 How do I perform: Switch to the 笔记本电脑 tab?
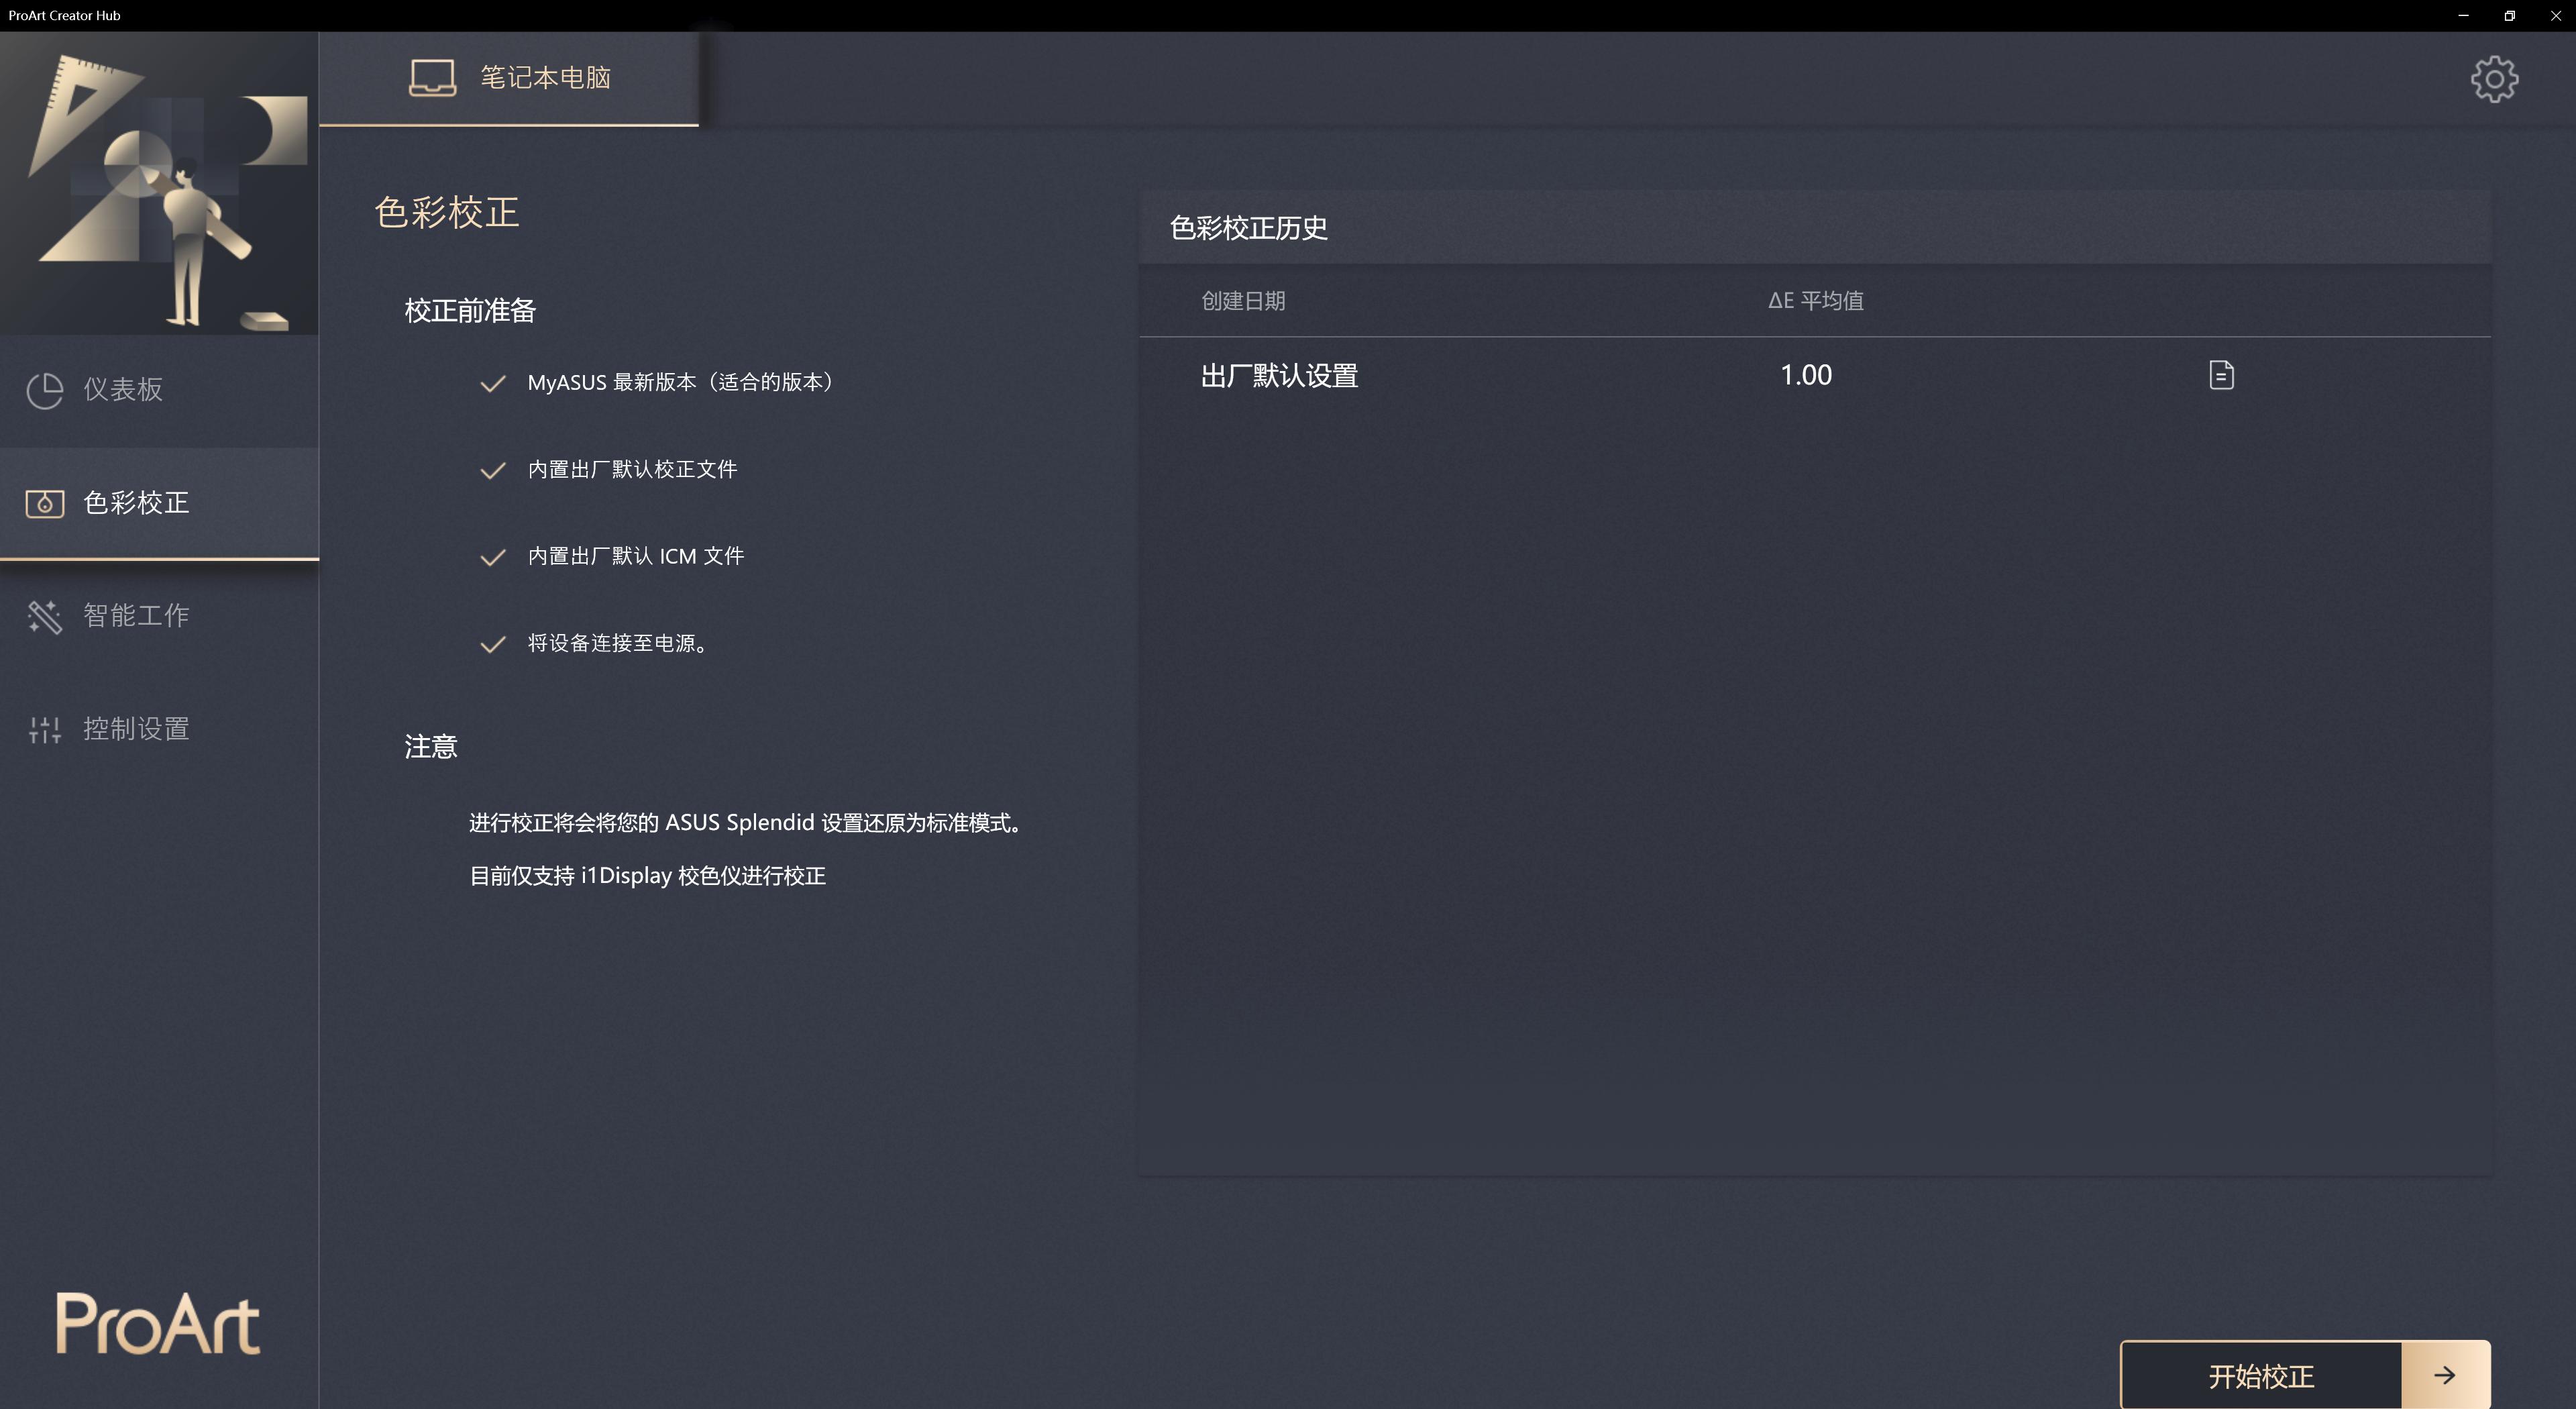click(x=545, y=77)
